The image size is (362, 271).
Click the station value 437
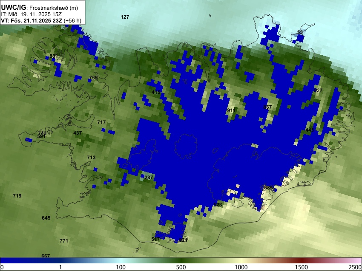click(78, 133)
